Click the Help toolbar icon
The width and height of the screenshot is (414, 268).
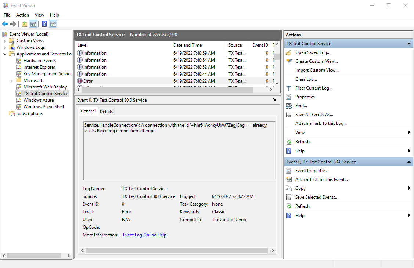point(44,24)
